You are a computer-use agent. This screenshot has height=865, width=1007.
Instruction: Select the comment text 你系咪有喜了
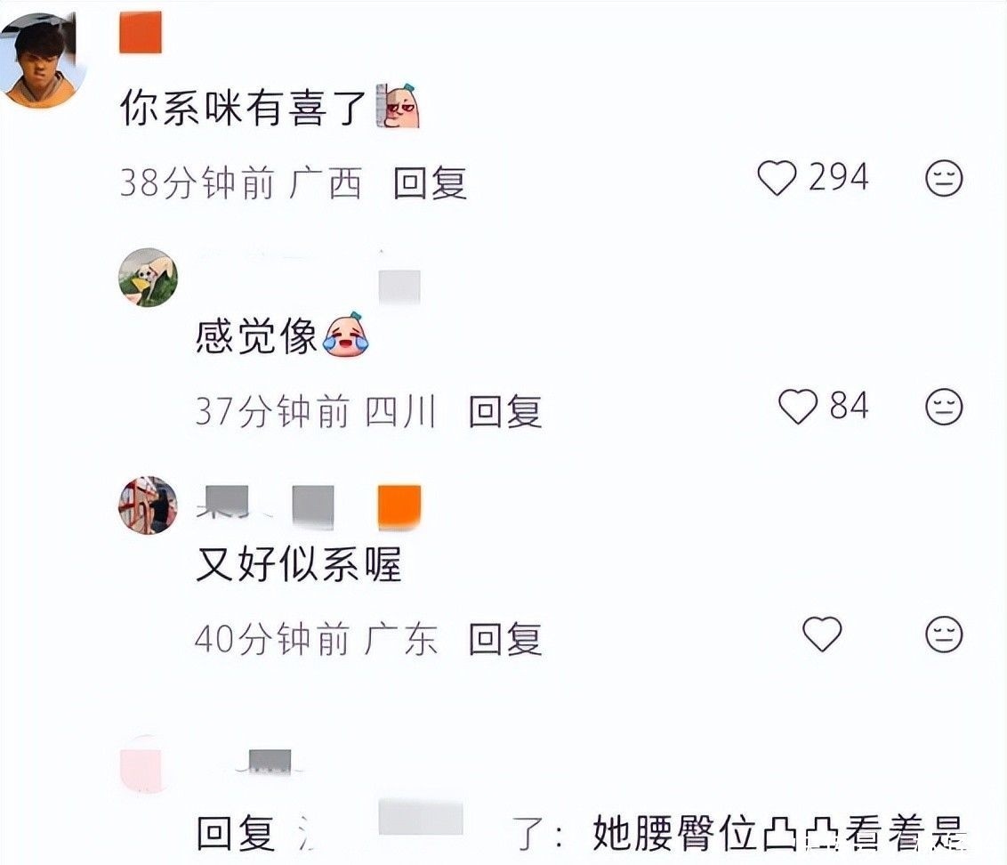243,108
